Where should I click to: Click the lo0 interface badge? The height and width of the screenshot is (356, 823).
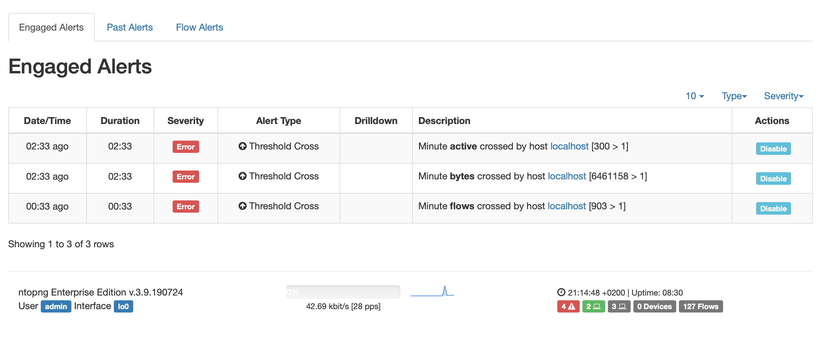pyautogui.click(x=123, y=306)
